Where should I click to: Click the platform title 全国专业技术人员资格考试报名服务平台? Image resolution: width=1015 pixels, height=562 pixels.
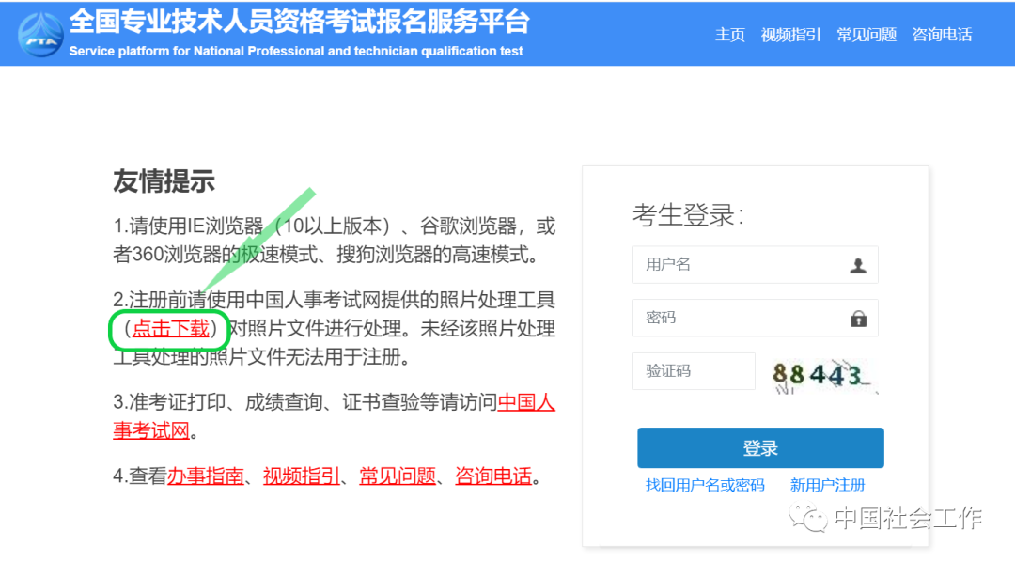(x=300, y=22)
